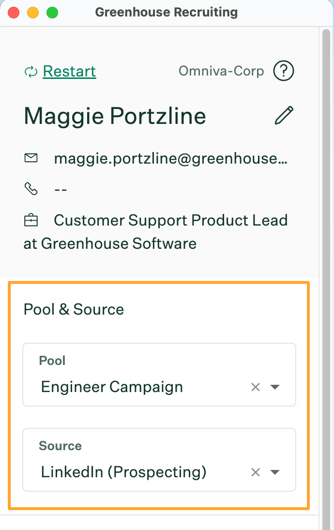The height and width of the screenshot is (530, 334).
Task: Expand the Source dropdown arrow
Action: pyautogui.click(x=275, y=472)
